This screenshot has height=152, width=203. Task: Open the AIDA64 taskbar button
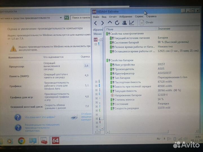(56, 140)
